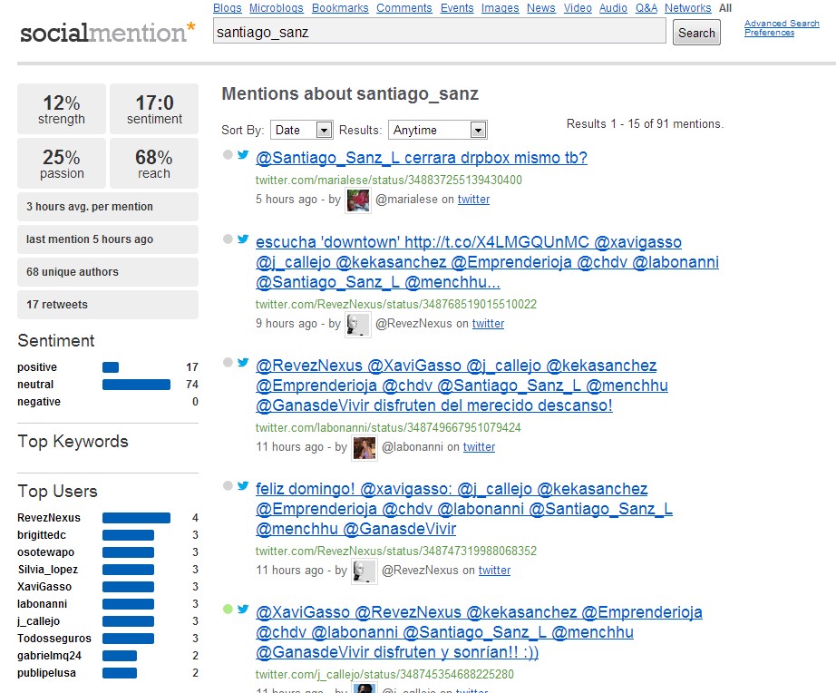This screenshot has height=693, width=836.
Task: Click Twitter bird icon beside drpbox mention
Action: 243,155
